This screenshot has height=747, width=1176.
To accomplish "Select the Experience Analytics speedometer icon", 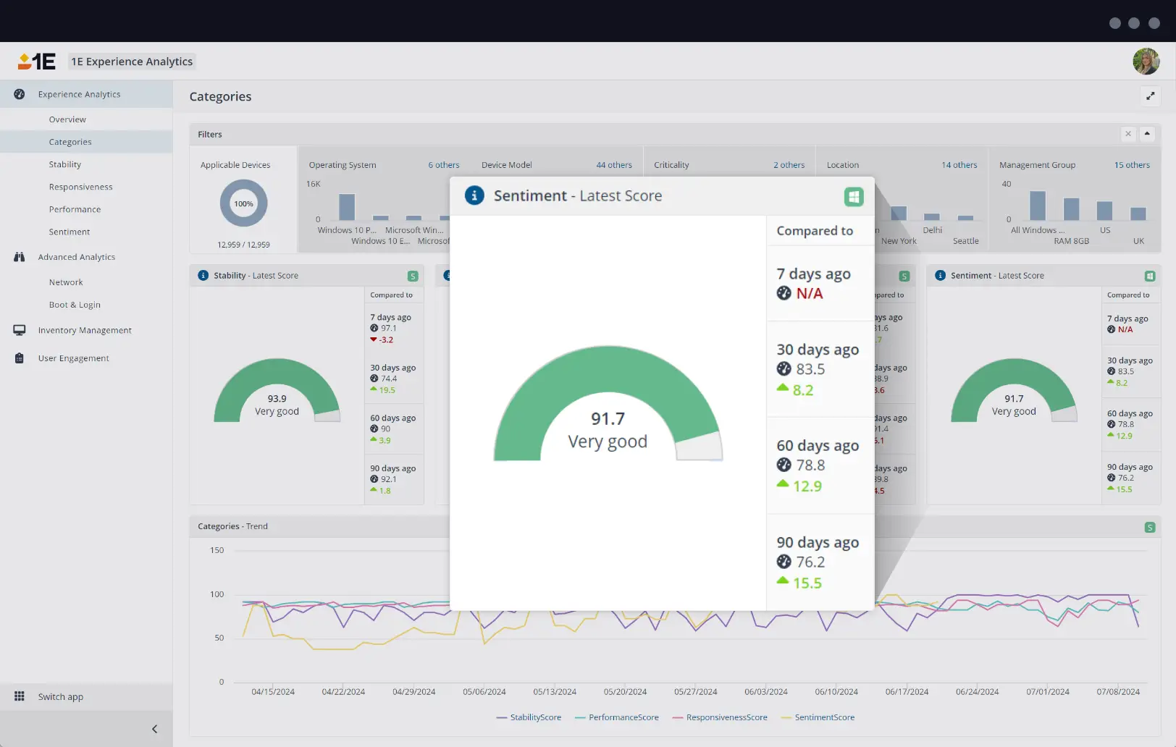I will tap(20, 94).
